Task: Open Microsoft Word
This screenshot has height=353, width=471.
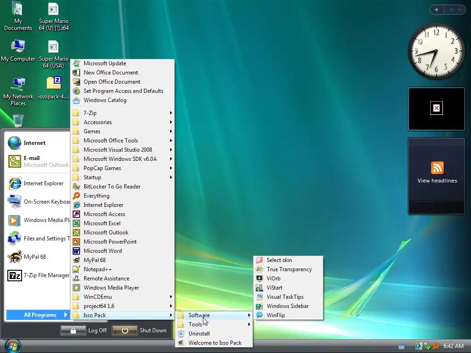Action: point(122,251)
